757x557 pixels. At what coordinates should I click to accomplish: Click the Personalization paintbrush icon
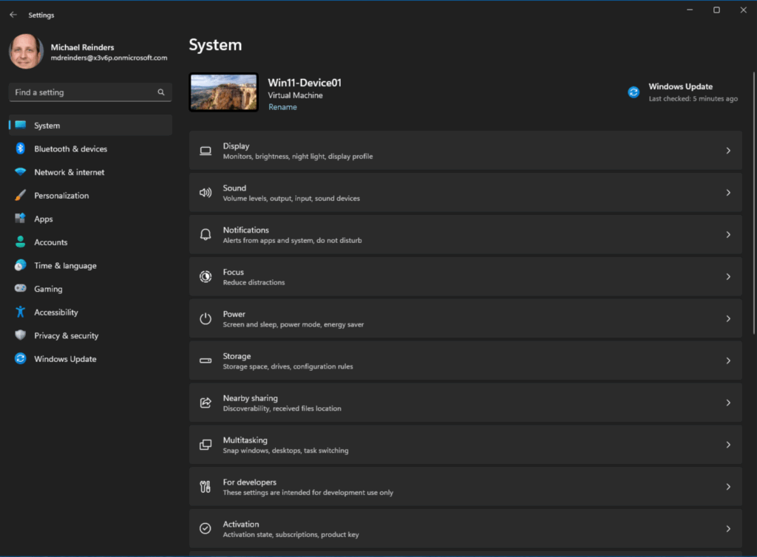click(x=20, y=195)
